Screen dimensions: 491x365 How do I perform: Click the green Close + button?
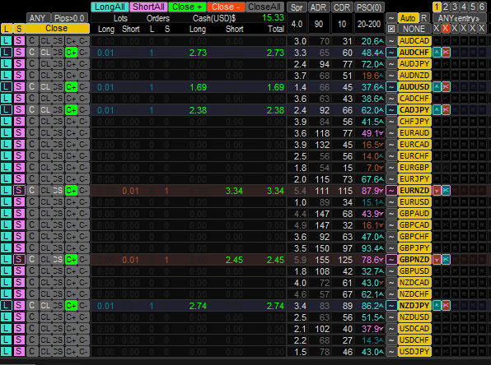(x=187, y=7)
